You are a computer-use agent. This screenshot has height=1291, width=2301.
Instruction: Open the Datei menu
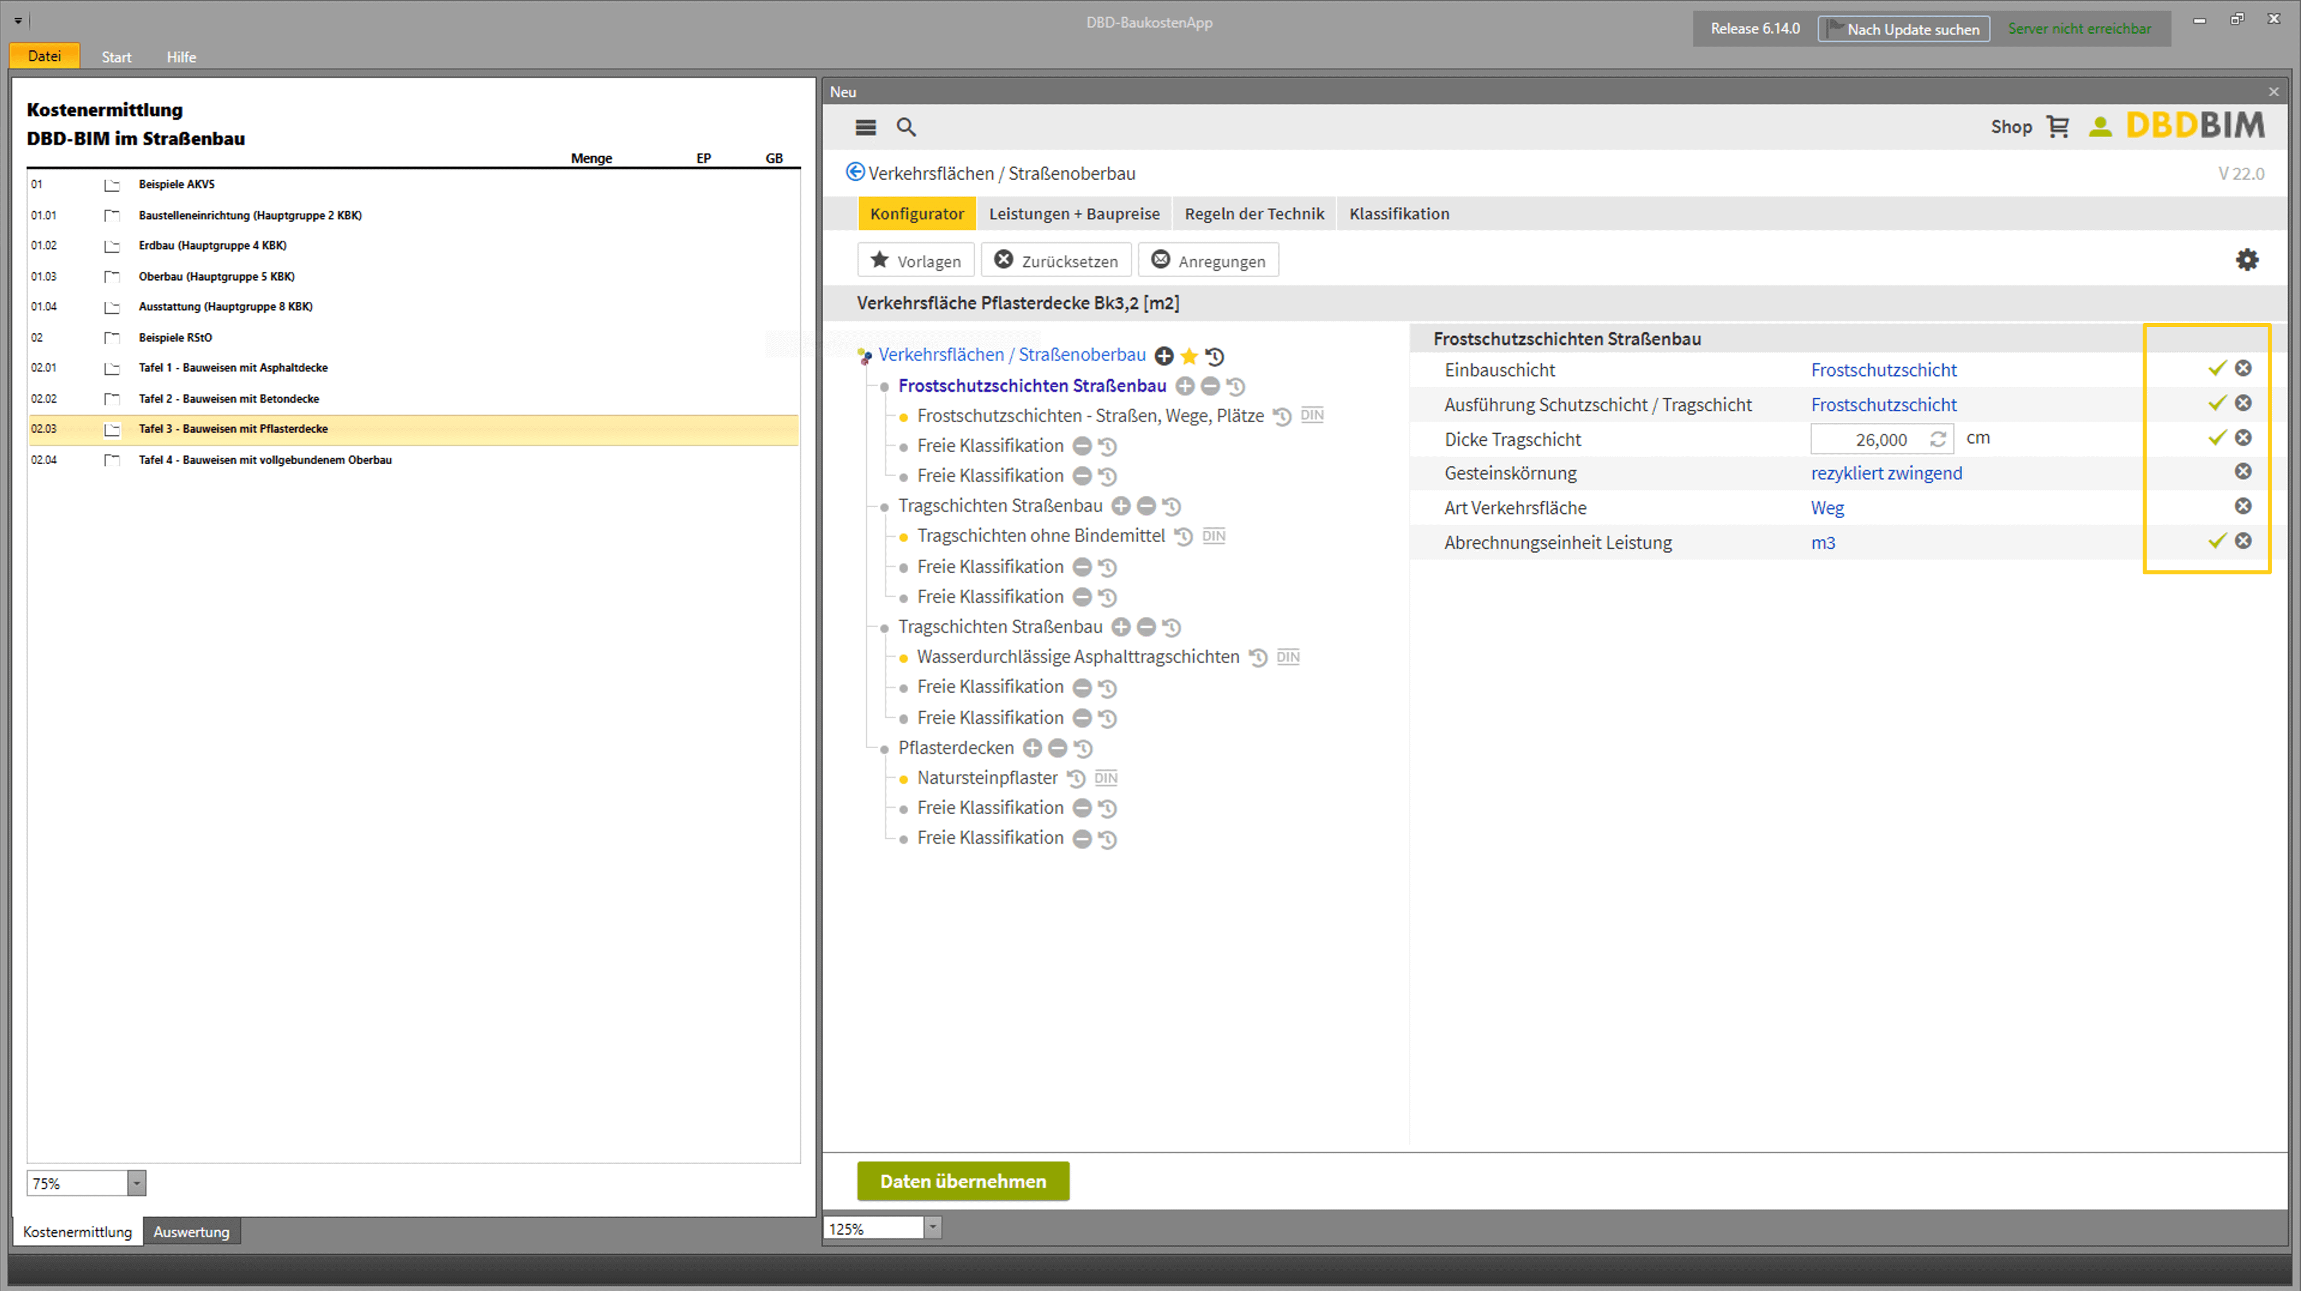45,56
